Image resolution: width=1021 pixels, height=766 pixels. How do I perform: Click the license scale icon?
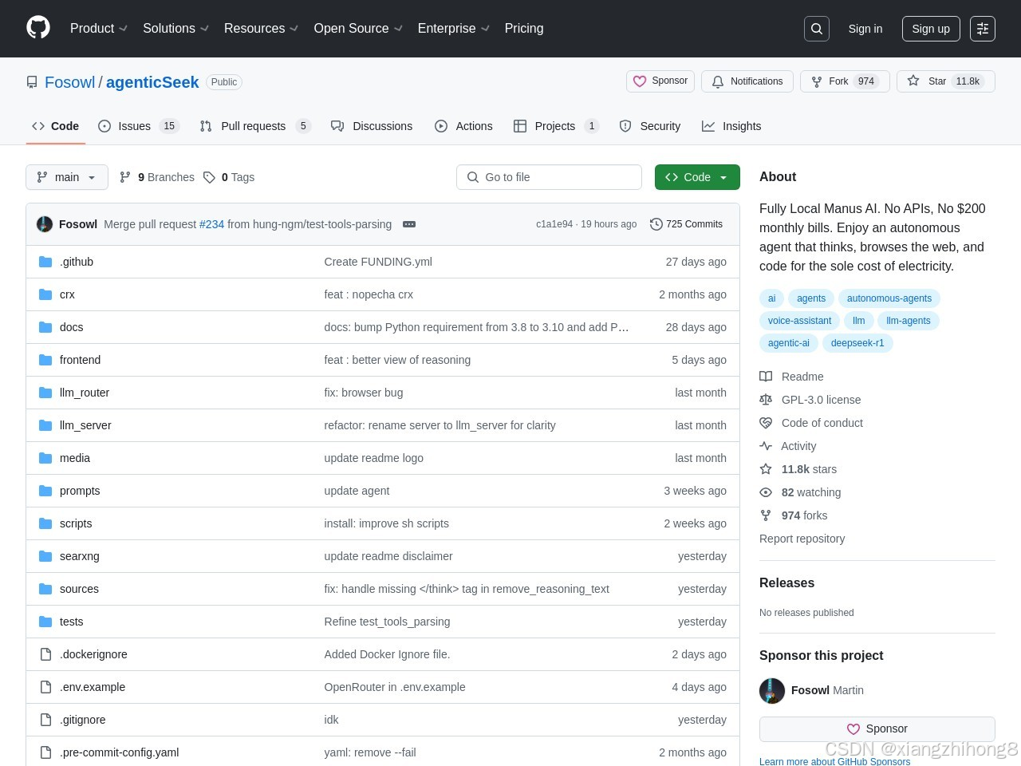[766, 400]
